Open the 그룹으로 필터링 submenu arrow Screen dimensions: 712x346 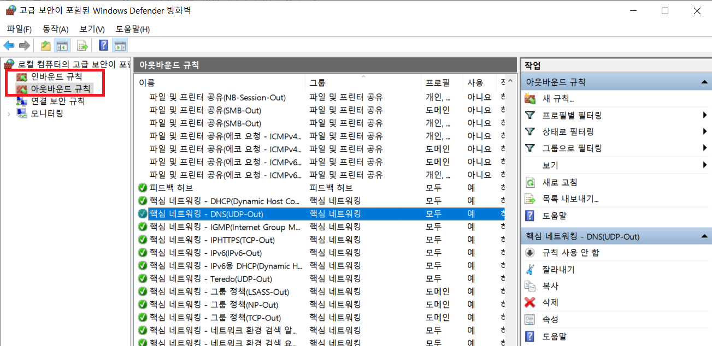tap(705, 148)
